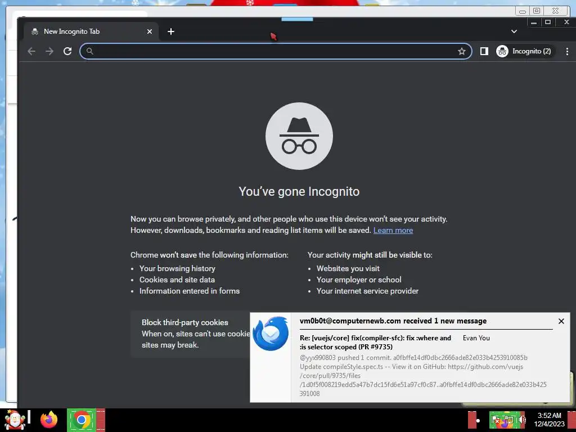Open the Santa start button
The height and width of the screenshot is (432, 576).
point(15,420)
